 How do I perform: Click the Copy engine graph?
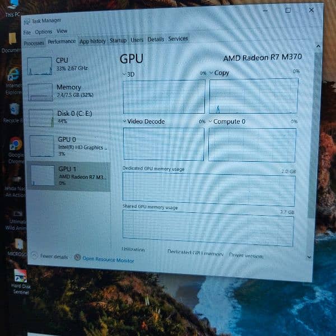click(254, 96)
